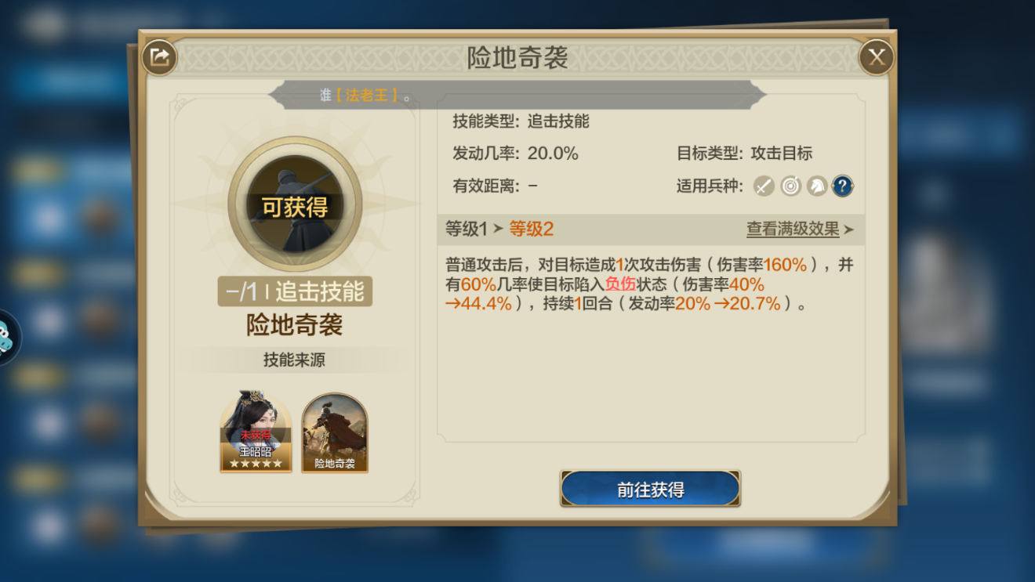Tap the 追击技能 badge under the emblem
1035x582 pixels.
295,291
